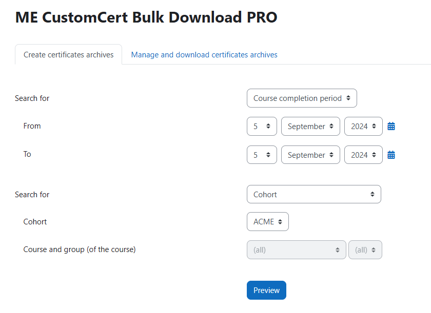The width and height of the screenshot is (431, 313).
Task: Click the Preview button
Action: tap(266, 290)
